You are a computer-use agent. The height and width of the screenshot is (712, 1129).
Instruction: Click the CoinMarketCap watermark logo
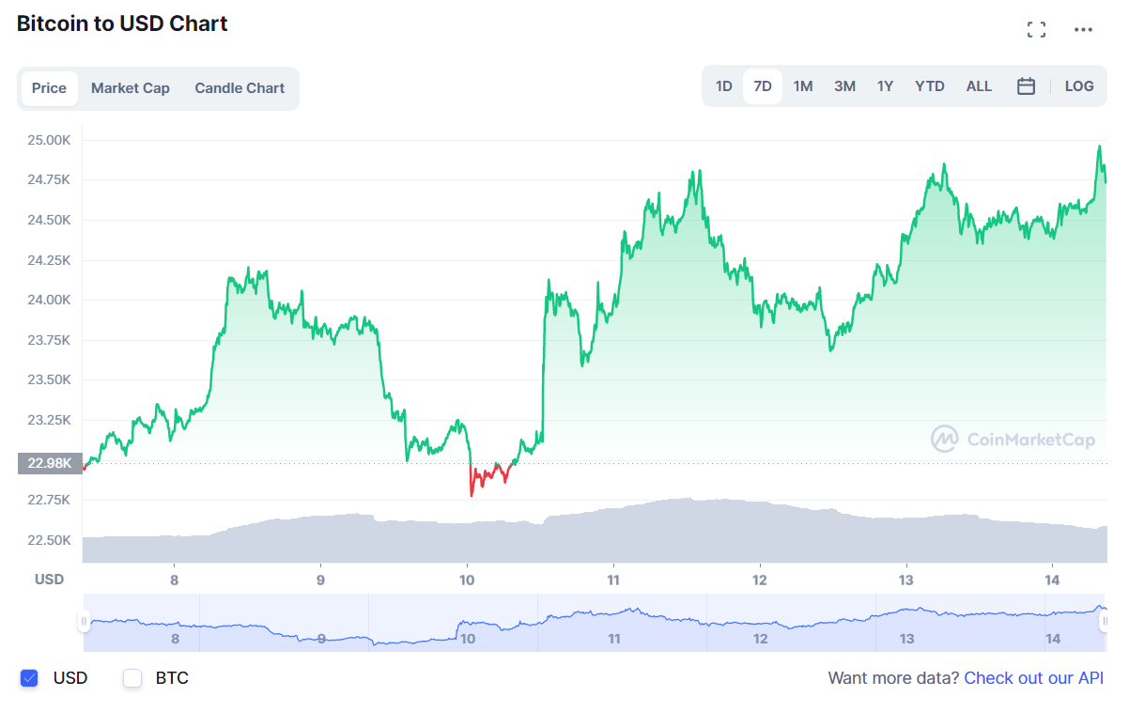[x=1012, y=439]
